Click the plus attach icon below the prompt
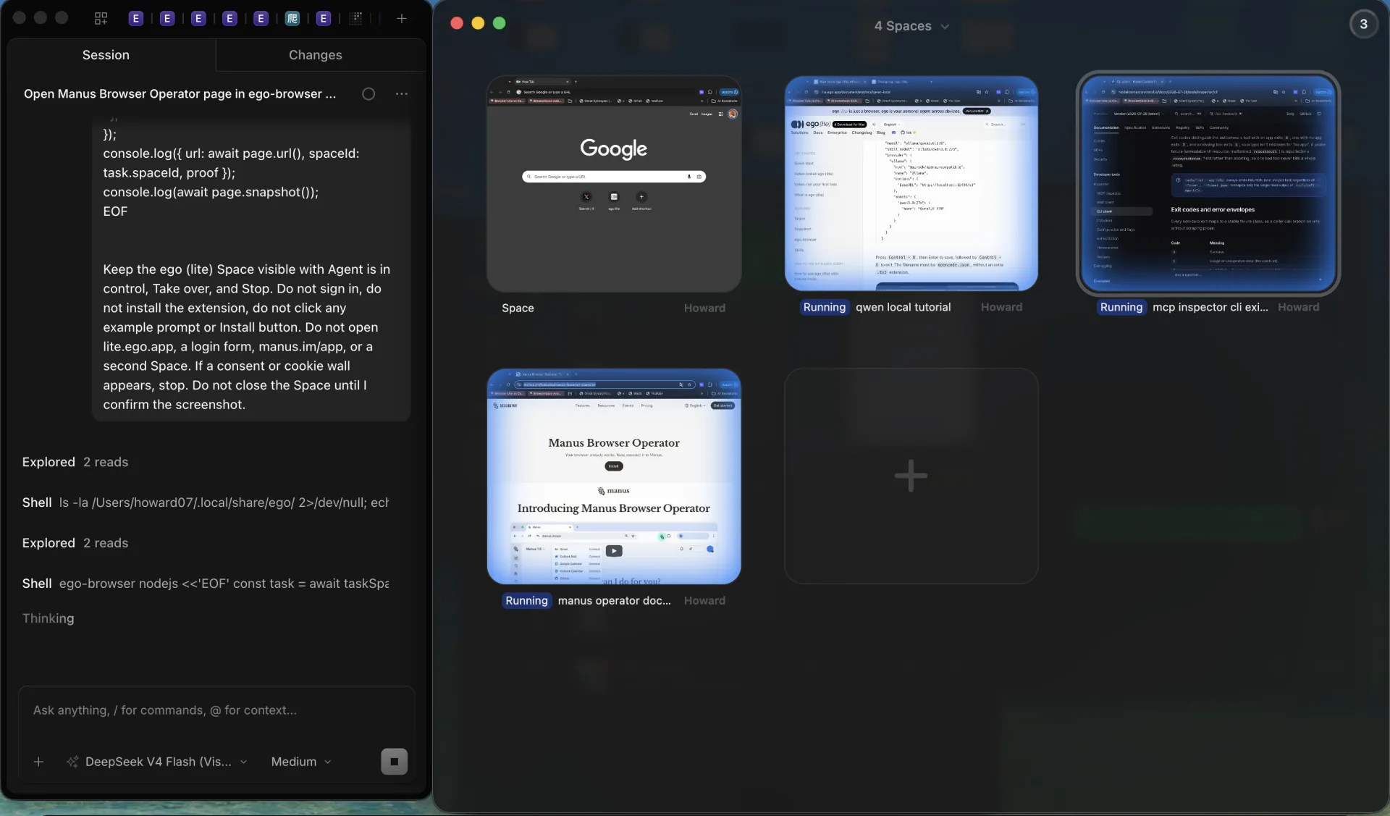The width and height of the screenshot is (1390, 816). [x=39, y=762]
